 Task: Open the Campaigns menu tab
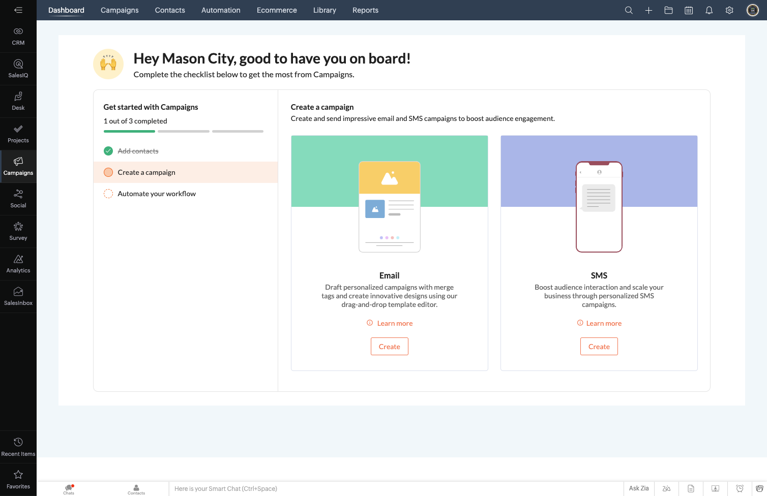pyautogui.click(x=120, y=10)
